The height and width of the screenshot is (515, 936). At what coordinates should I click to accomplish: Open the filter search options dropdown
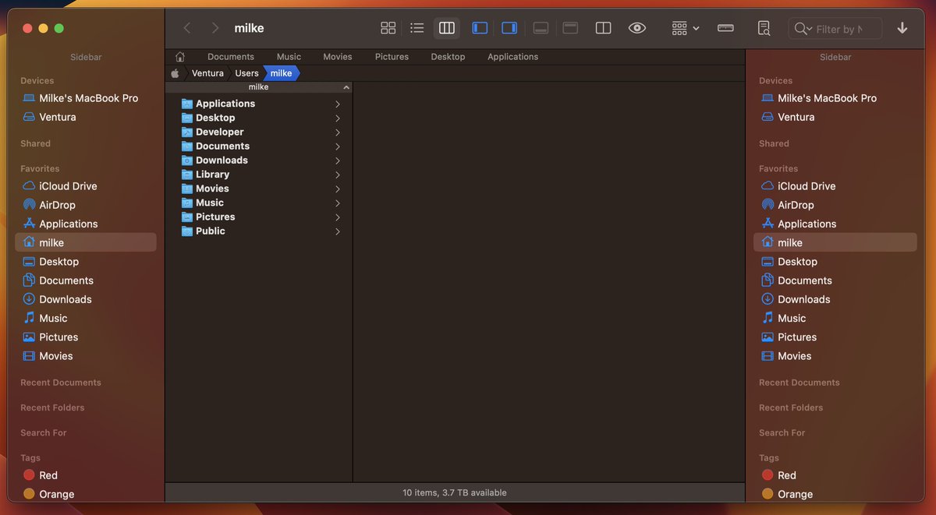(803, 29)
